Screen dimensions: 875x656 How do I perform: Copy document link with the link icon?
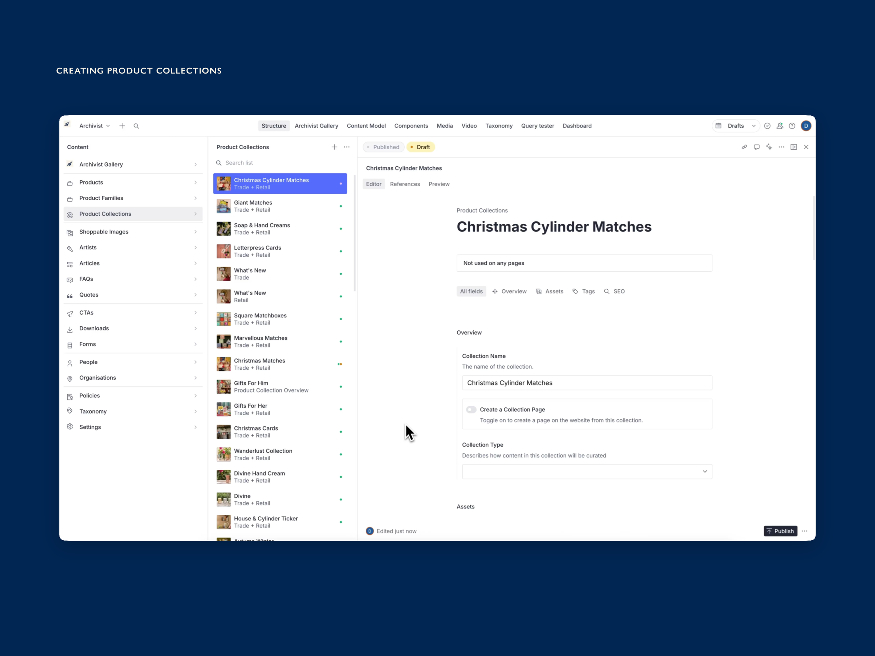point(744,147)
